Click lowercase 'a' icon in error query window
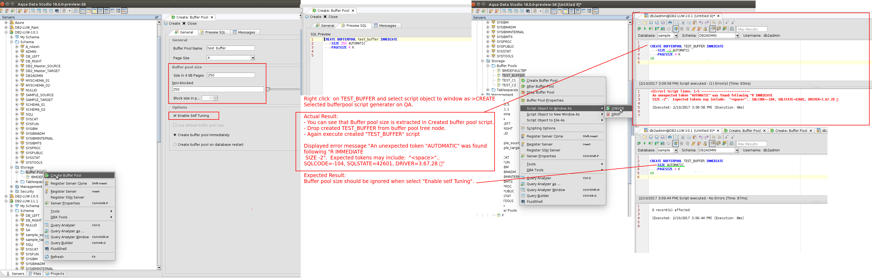Viewport: 872px width, 280px height. pyautogui.click(x=727, y=23)
